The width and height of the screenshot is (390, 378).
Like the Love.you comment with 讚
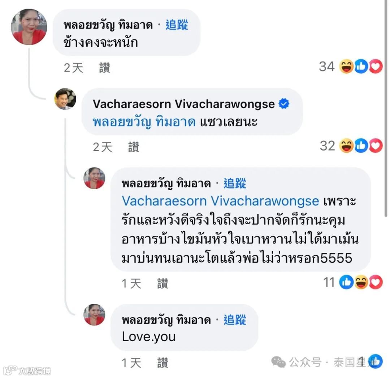(162, 363)
